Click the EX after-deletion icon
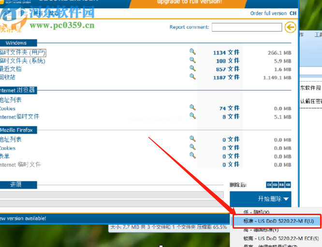Viewport: 322px width, 247px height. point(269,185)
